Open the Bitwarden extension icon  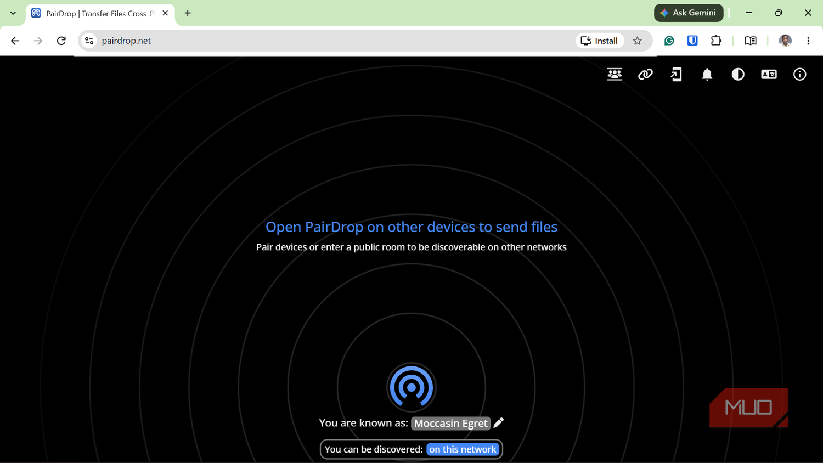pyautogui.click(x=692, y=41)
